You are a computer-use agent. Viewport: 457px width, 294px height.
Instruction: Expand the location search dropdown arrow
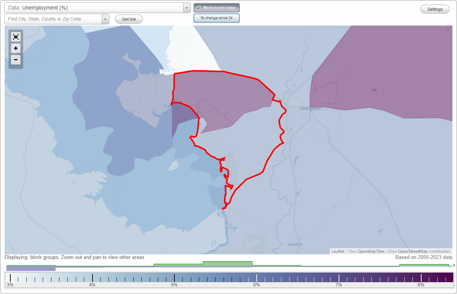(x=105, y=19)
